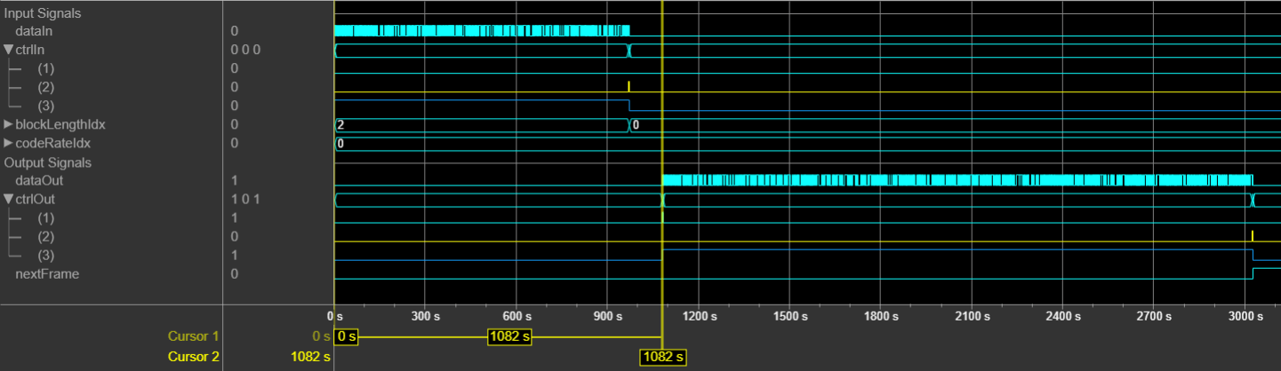Image resolution: width=1281 pixels, height=371 pixels.
Task: Click the blockLengthIdx value 2 waveform segment
Action: (481, 124)
